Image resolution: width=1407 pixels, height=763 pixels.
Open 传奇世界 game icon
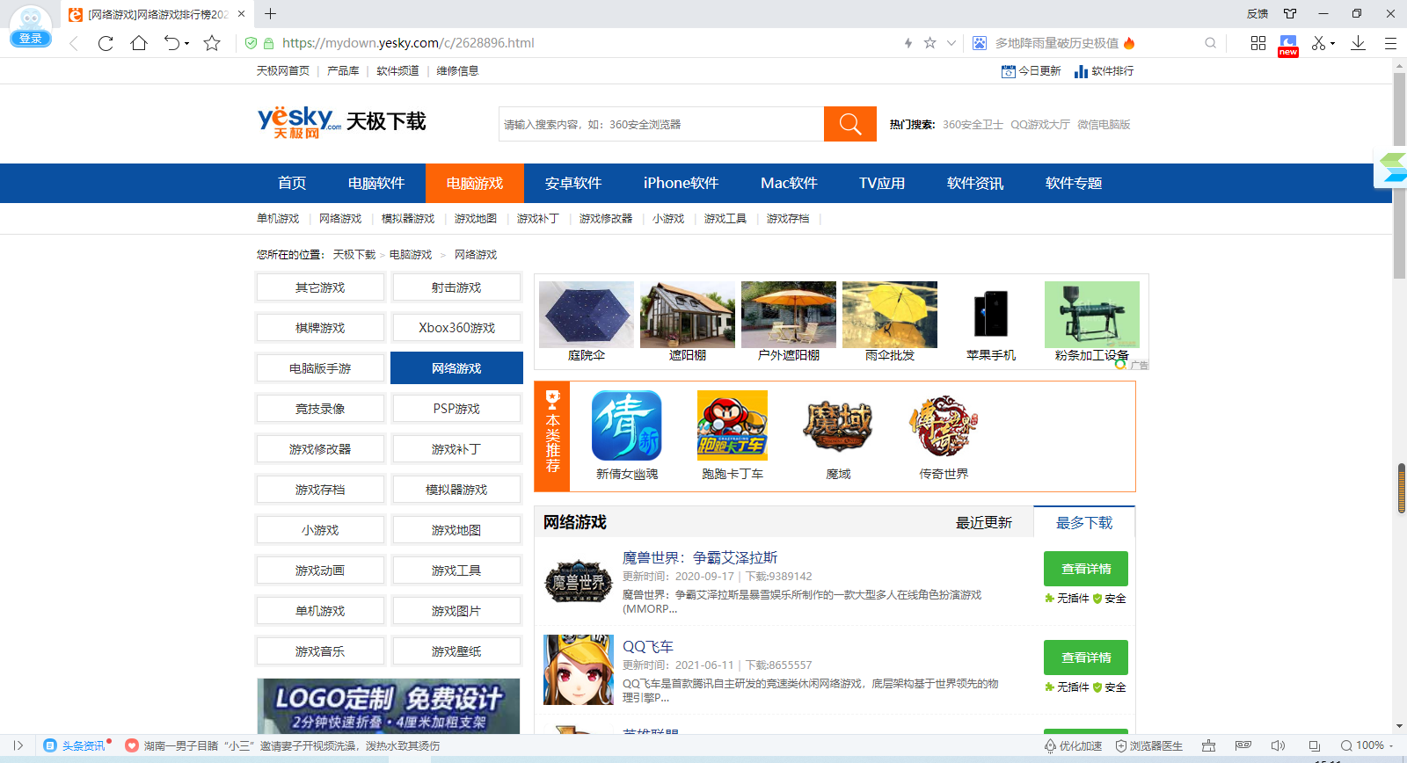pos(944,425)
